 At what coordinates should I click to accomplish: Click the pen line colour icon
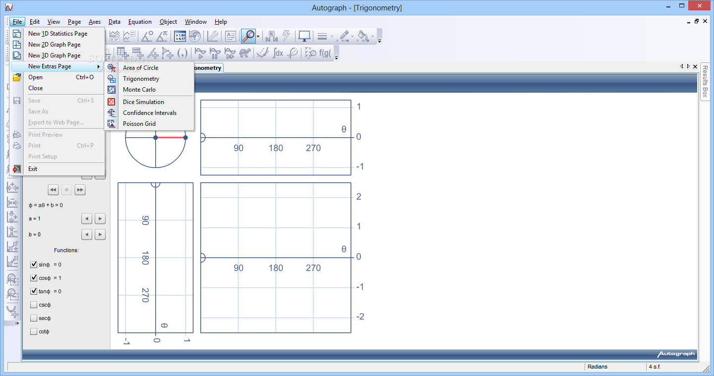[x=343, y=36]
